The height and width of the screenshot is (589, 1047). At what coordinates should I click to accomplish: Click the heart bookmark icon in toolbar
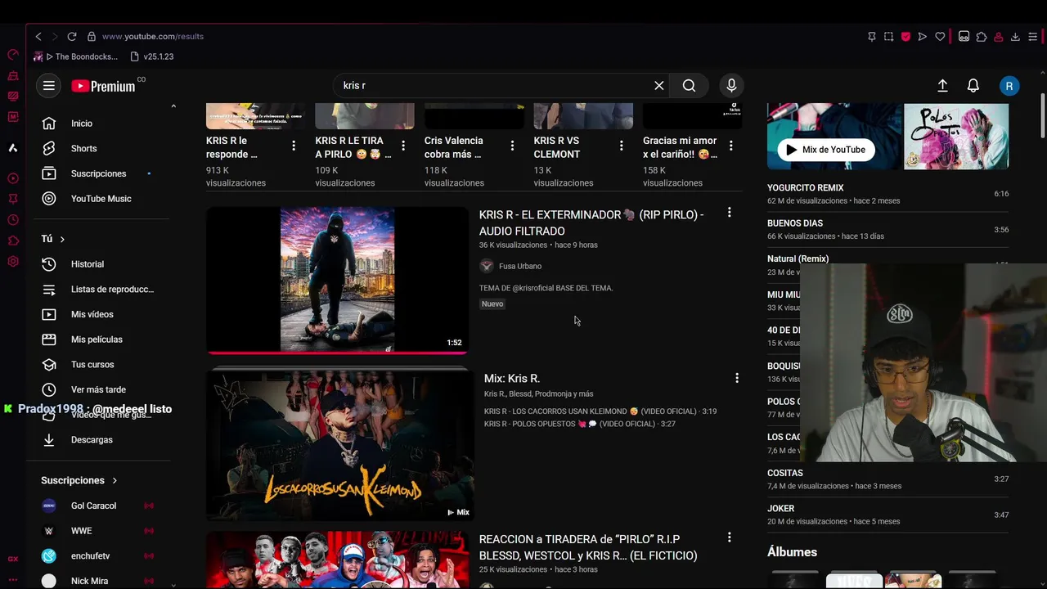tap(940, 36)
